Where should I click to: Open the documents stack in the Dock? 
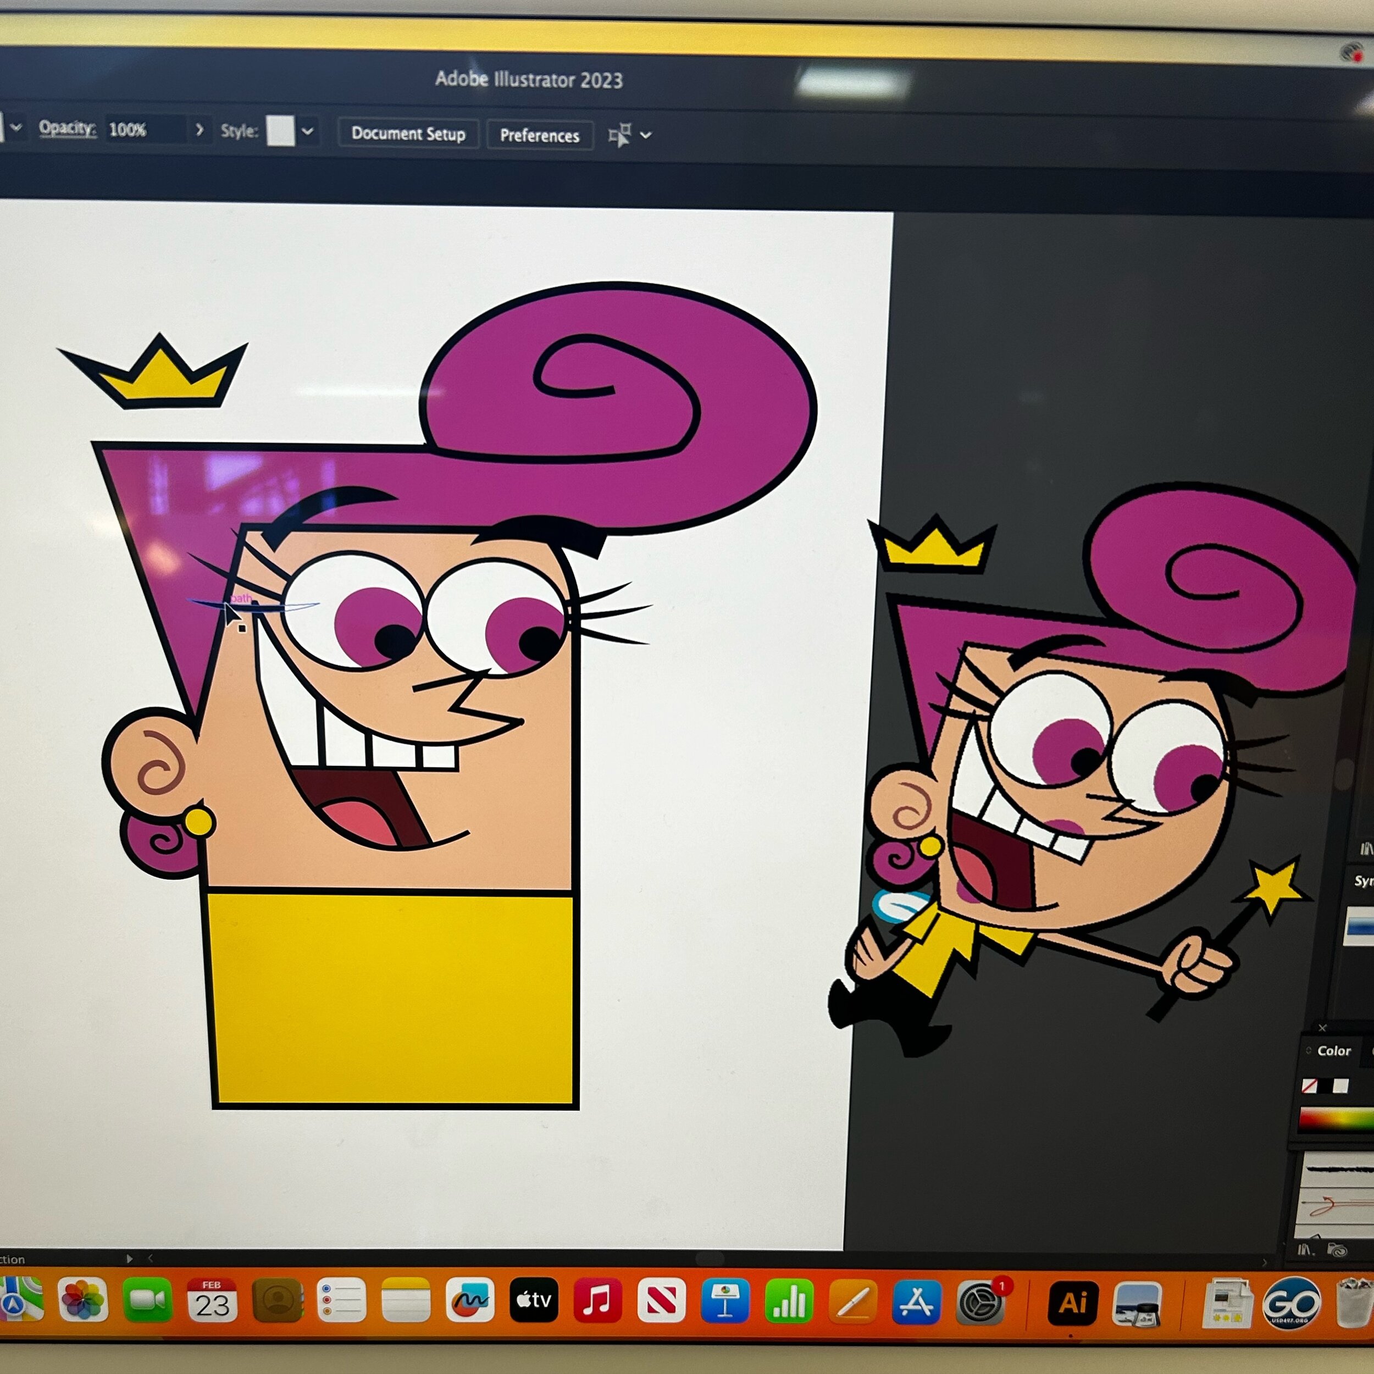tap(1227, 1303)
